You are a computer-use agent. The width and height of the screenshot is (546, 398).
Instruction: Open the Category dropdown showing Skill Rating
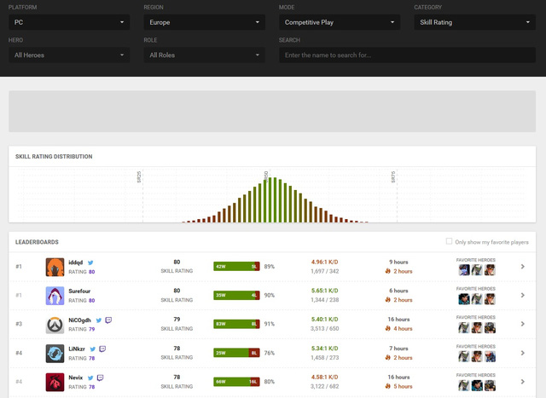click(475, 22)
